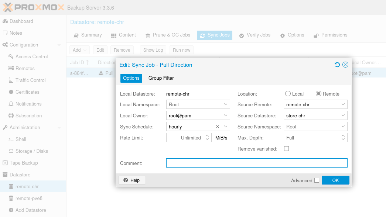
Task: Click the reset icon in dialog header
Action: click(x=337, y=65)
